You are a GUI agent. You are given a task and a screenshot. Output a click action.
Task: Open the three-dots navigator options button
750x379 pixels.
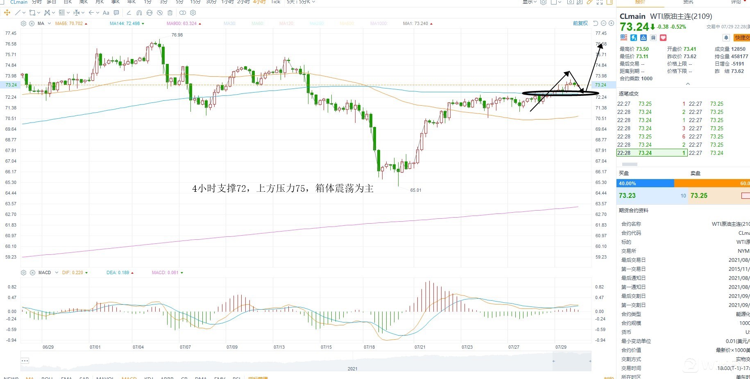[25, 361]
